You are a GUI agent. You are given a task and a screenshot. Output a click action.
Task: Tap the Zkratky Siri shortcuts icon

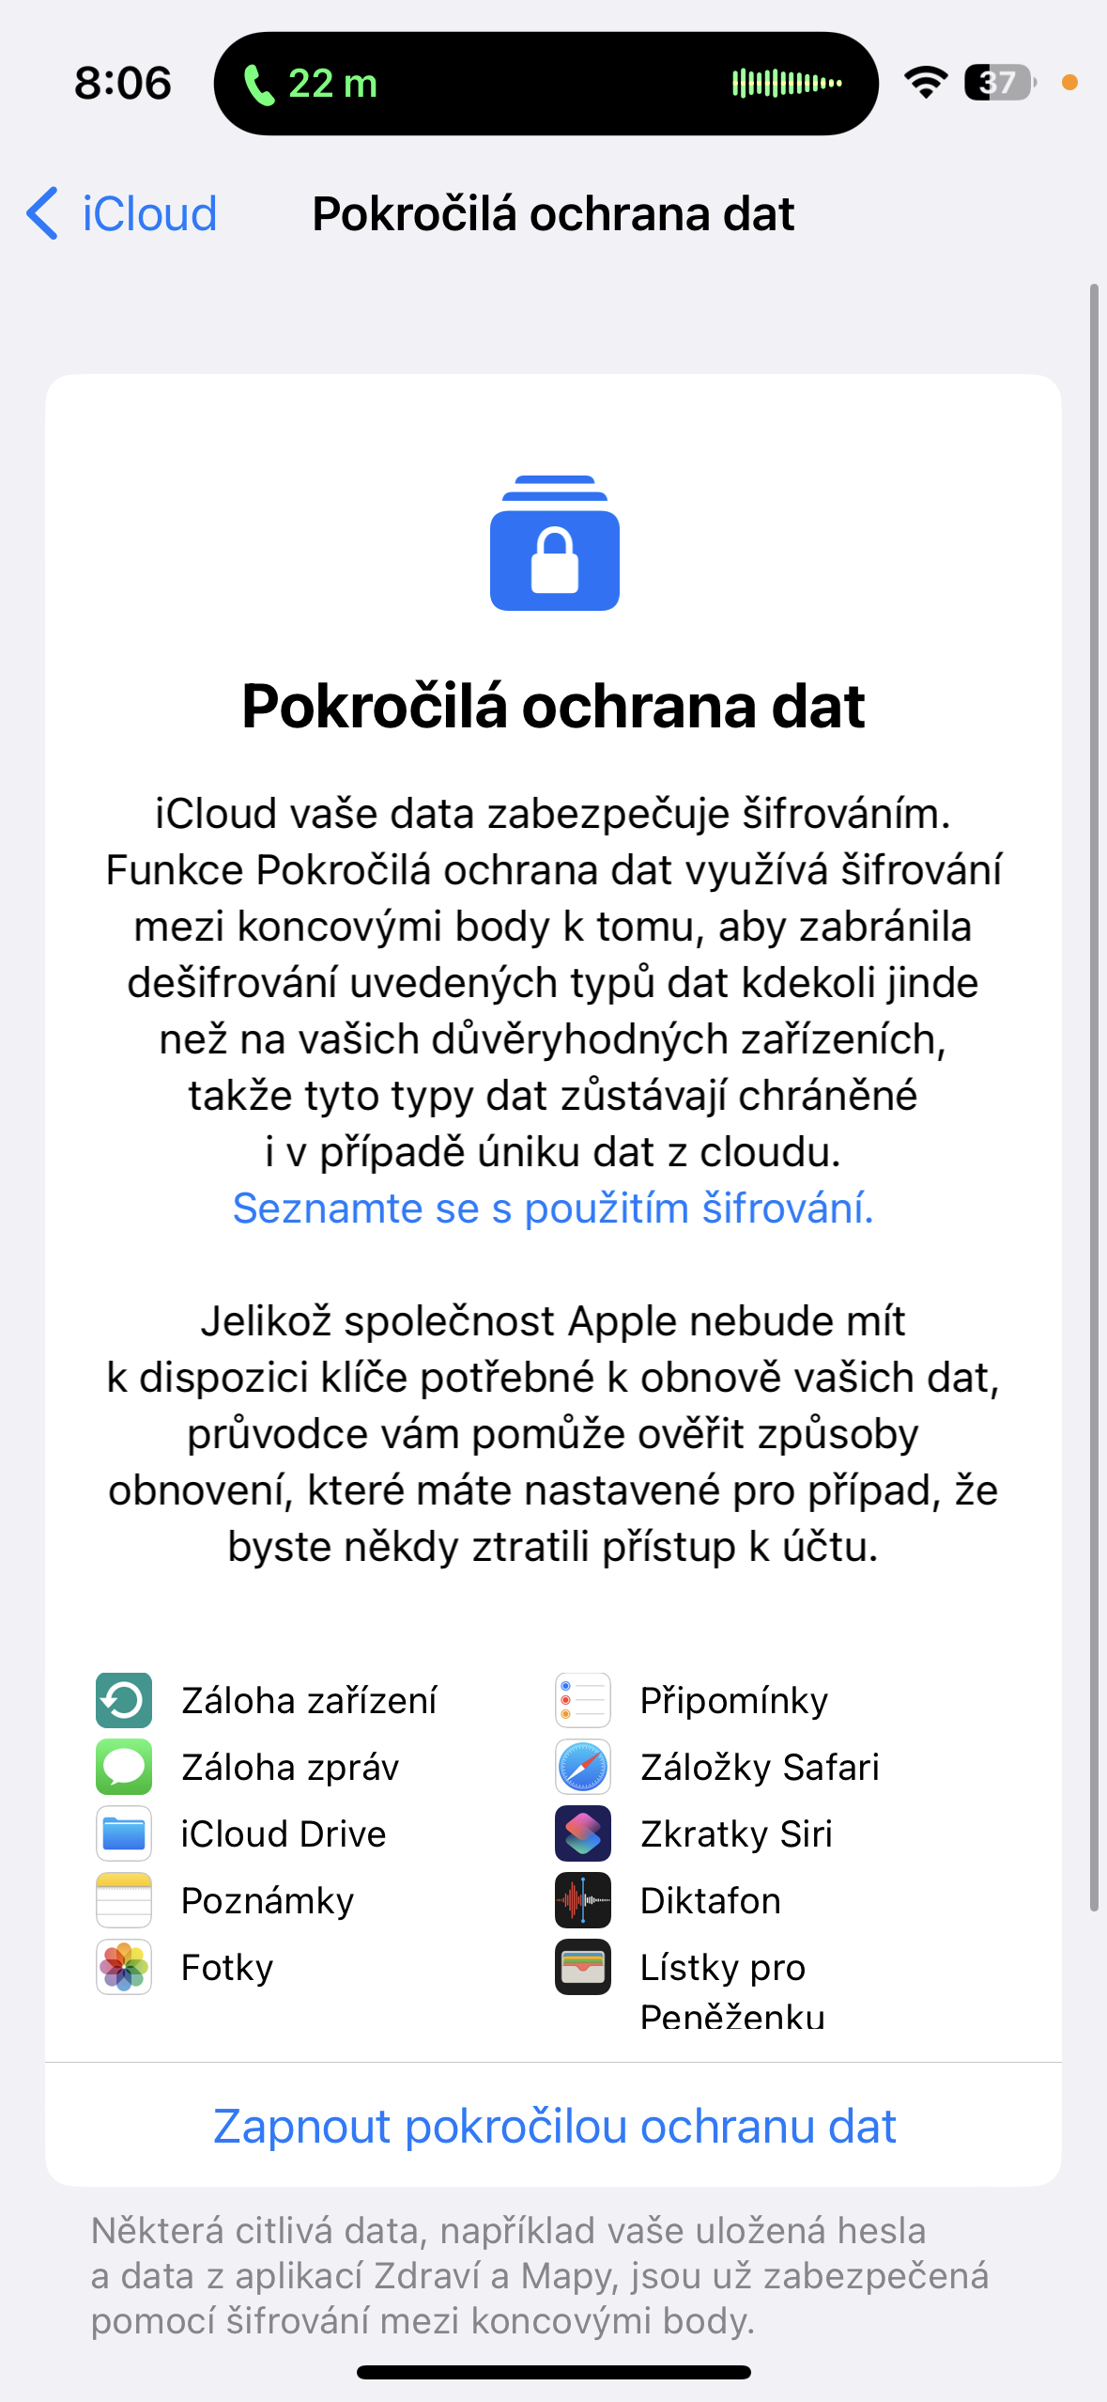[582, 1833]
